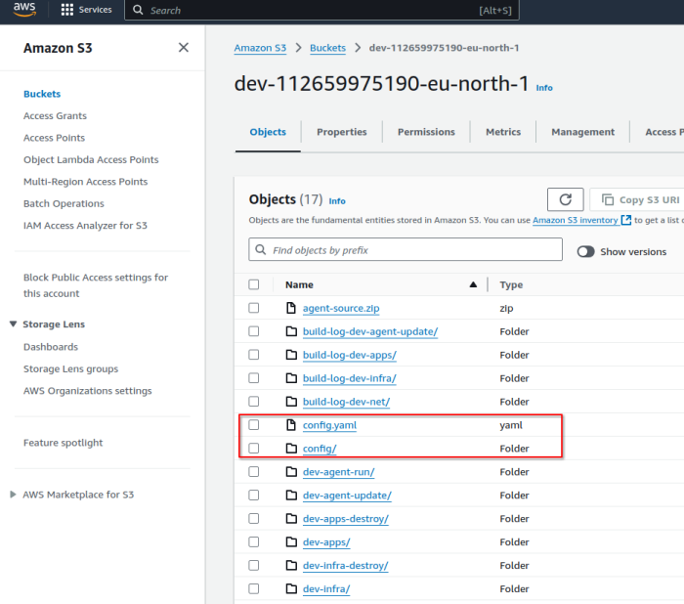Click Info link next to bucket name
The image size is (684, 604).
coord(544,88)
